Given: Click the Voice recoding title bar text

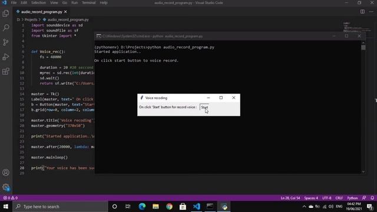Looking at the screenshot, I should [156, 98].
